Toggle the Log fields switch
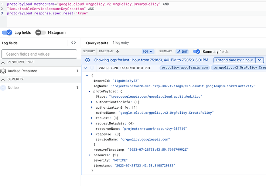This screenshot has height=186, width=266. [x=7, y=32]
